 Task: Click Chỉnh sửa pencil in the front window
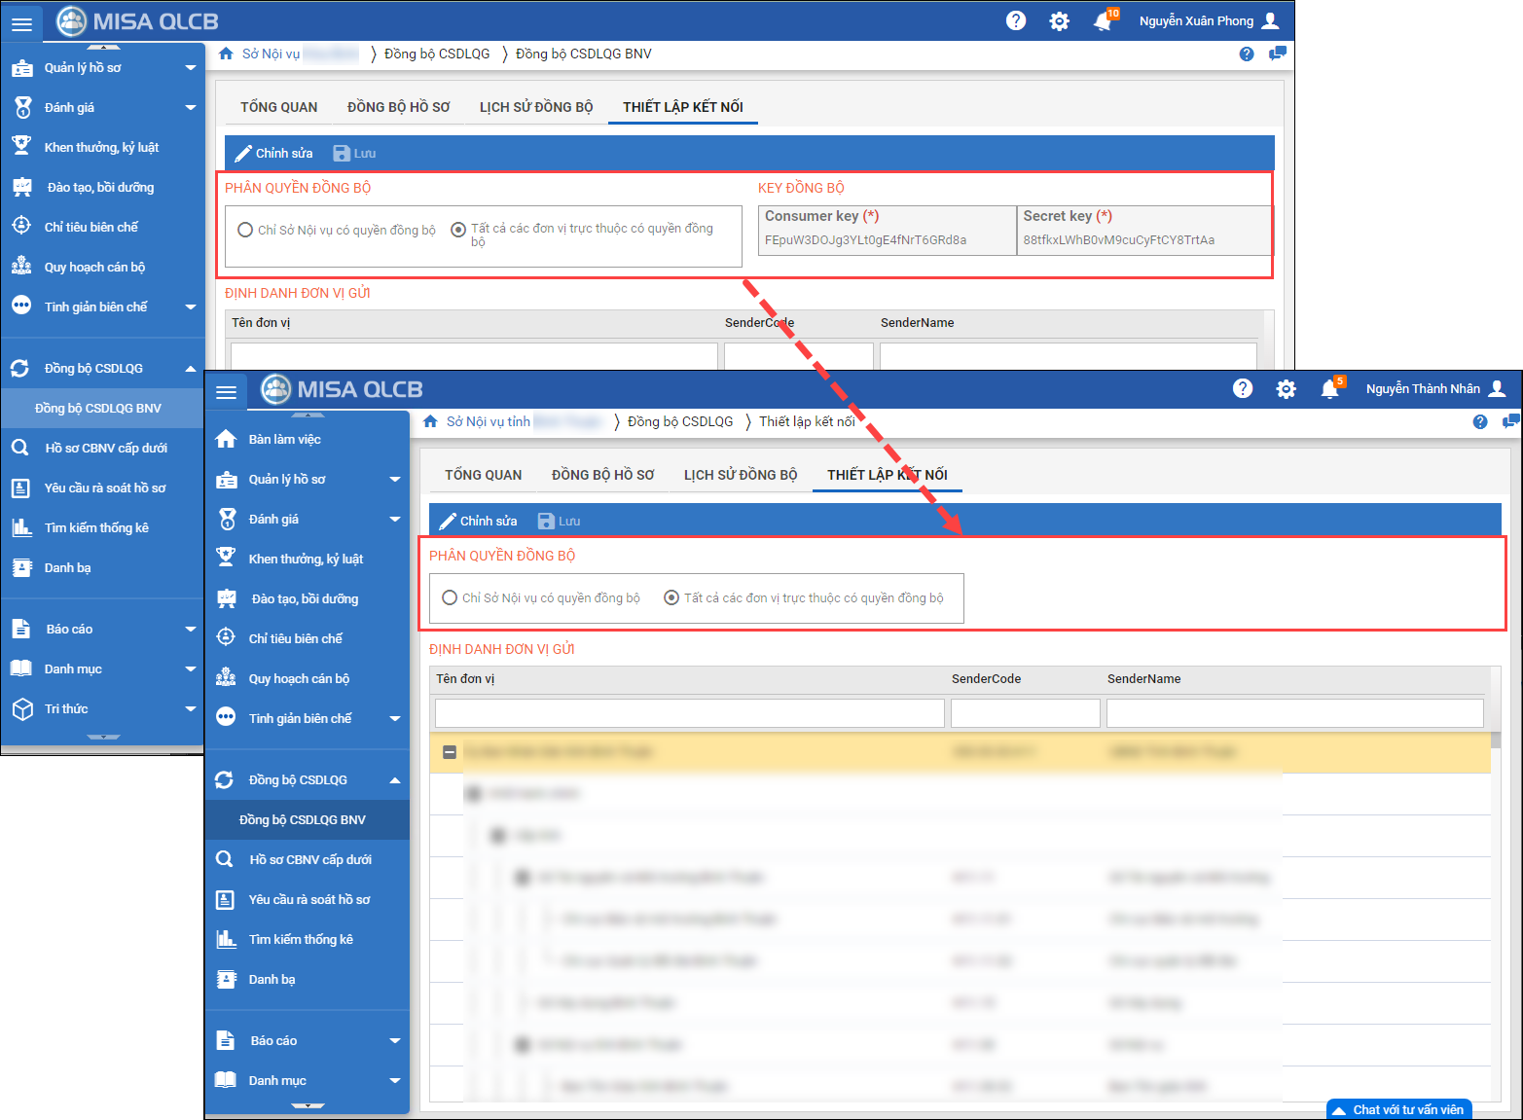pyautogui.click(x=478, y=521)
